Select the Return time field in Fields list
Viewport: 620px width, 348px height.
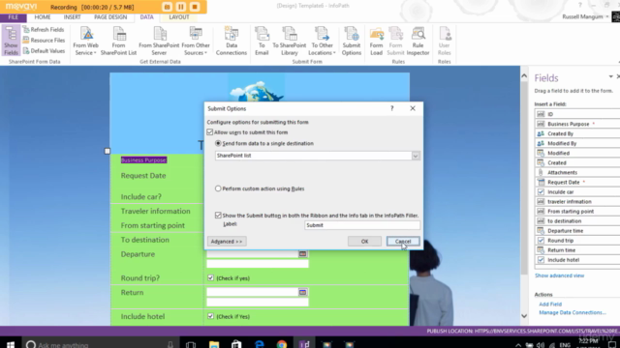[x=577, y=250]
